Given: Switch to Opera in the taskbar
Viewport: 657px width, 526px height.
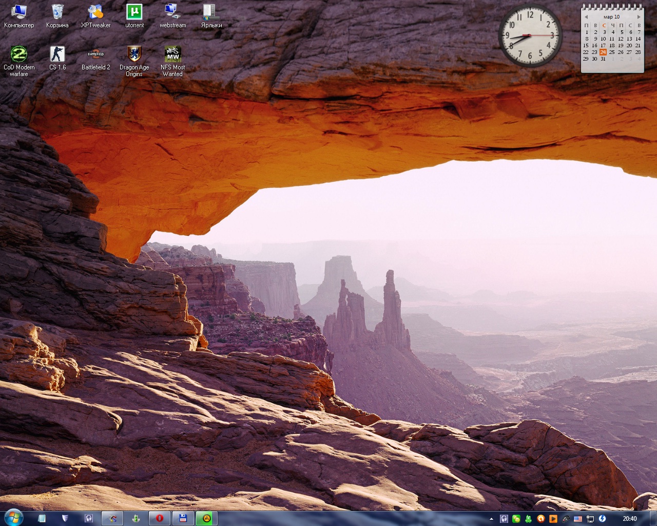Looking at the screenshot, I should click(160, 518).
